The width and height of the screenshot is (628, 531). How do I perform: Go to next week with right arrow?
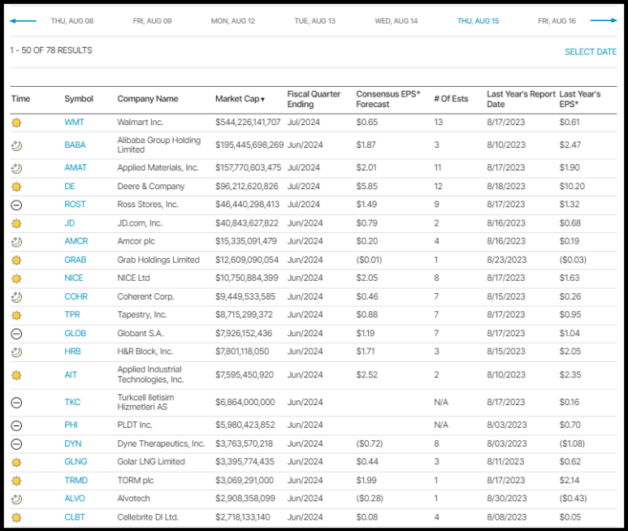[604, 20]
